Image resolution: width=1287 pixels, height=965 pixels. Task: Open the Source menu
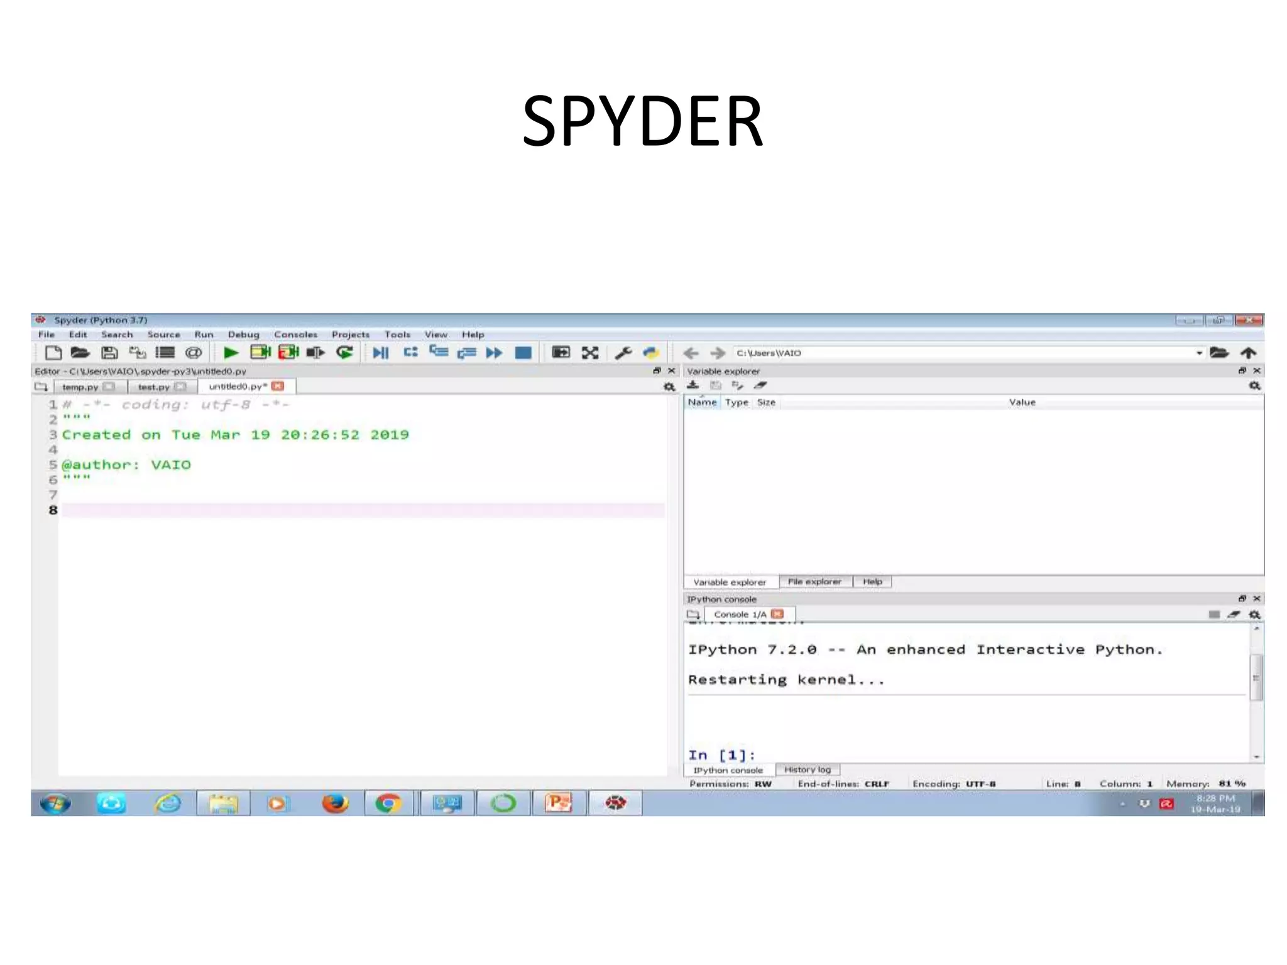(x=163, y=334)
